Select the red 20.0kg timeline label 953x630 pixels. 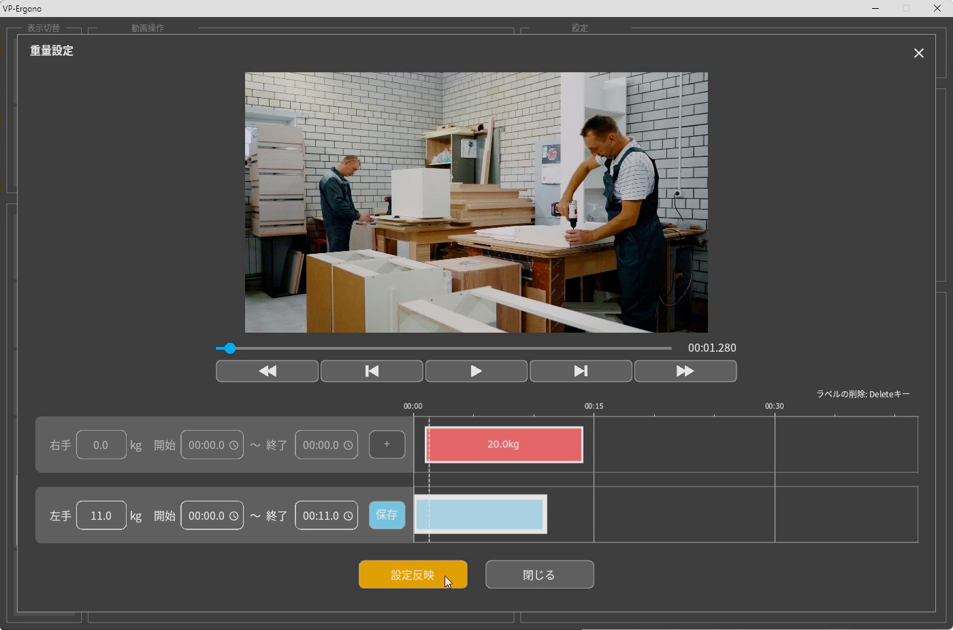click(504, 444)
